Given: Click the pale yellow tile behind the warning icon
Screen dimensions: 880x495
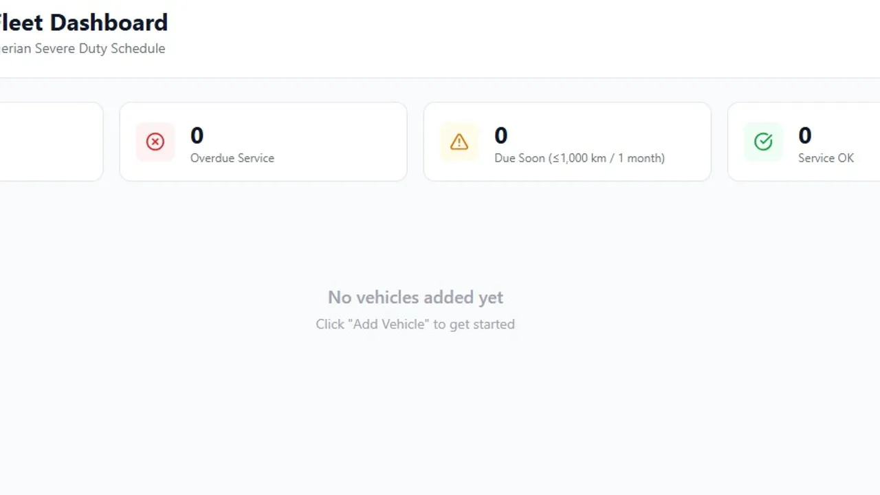Looking at the screenshot, I should (459, 142).
